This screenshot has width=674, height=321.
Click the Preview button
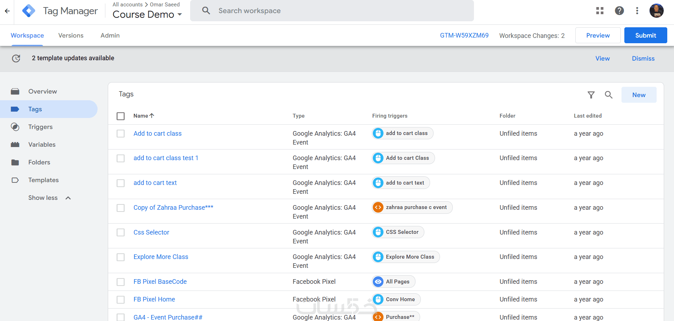598,35
